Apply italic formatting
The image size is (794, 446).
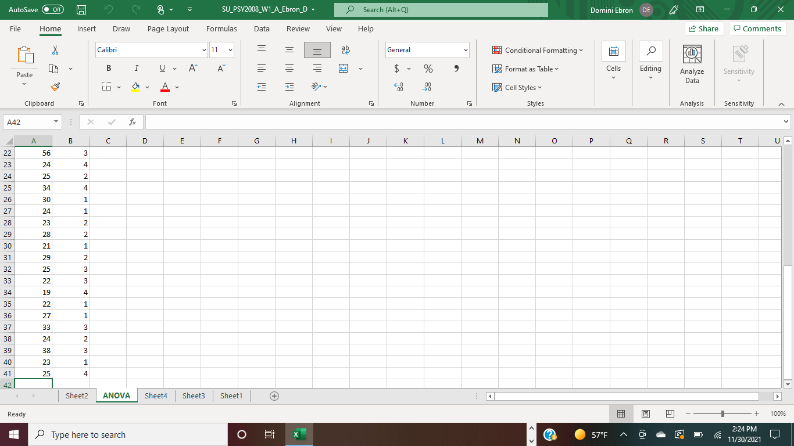(136, 68)
